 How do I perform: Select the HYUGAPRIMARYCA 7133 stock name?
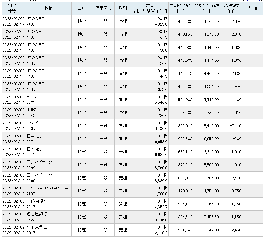[47, 191]
